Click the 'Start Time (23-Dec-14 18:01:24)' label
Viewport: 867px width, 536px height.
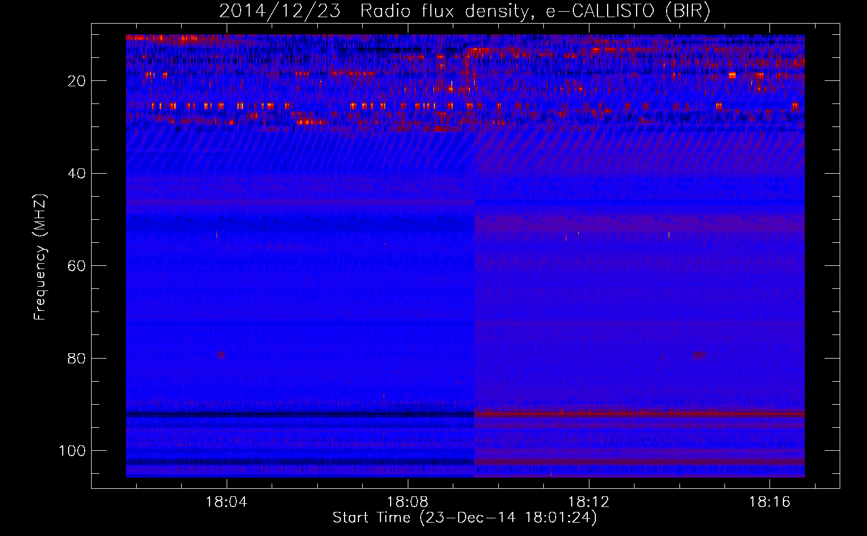pyautogui.click(x=465, y=518)
